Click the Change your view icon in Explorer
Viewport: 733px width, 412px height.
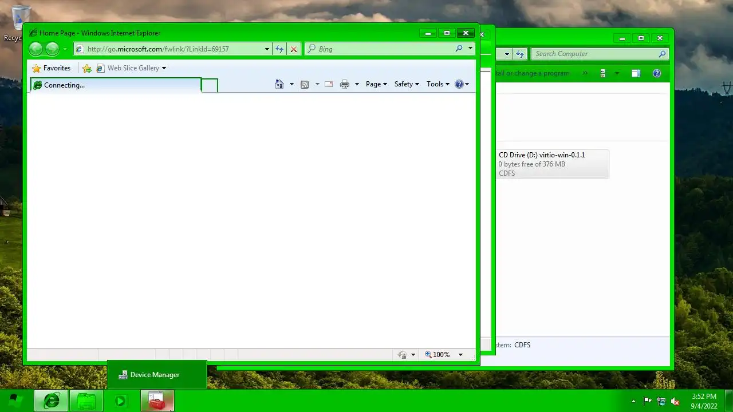click(602, 73)
